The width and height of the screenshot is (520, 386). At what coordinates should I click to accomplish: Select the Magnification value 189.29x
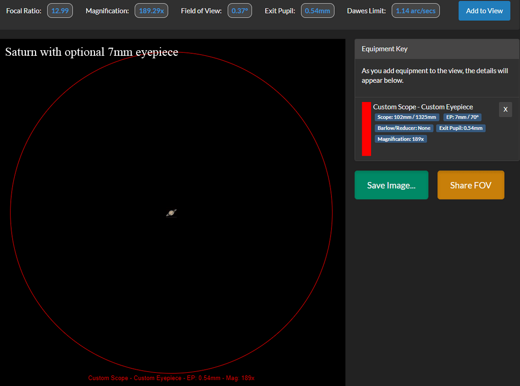click(x=151, y=11)
